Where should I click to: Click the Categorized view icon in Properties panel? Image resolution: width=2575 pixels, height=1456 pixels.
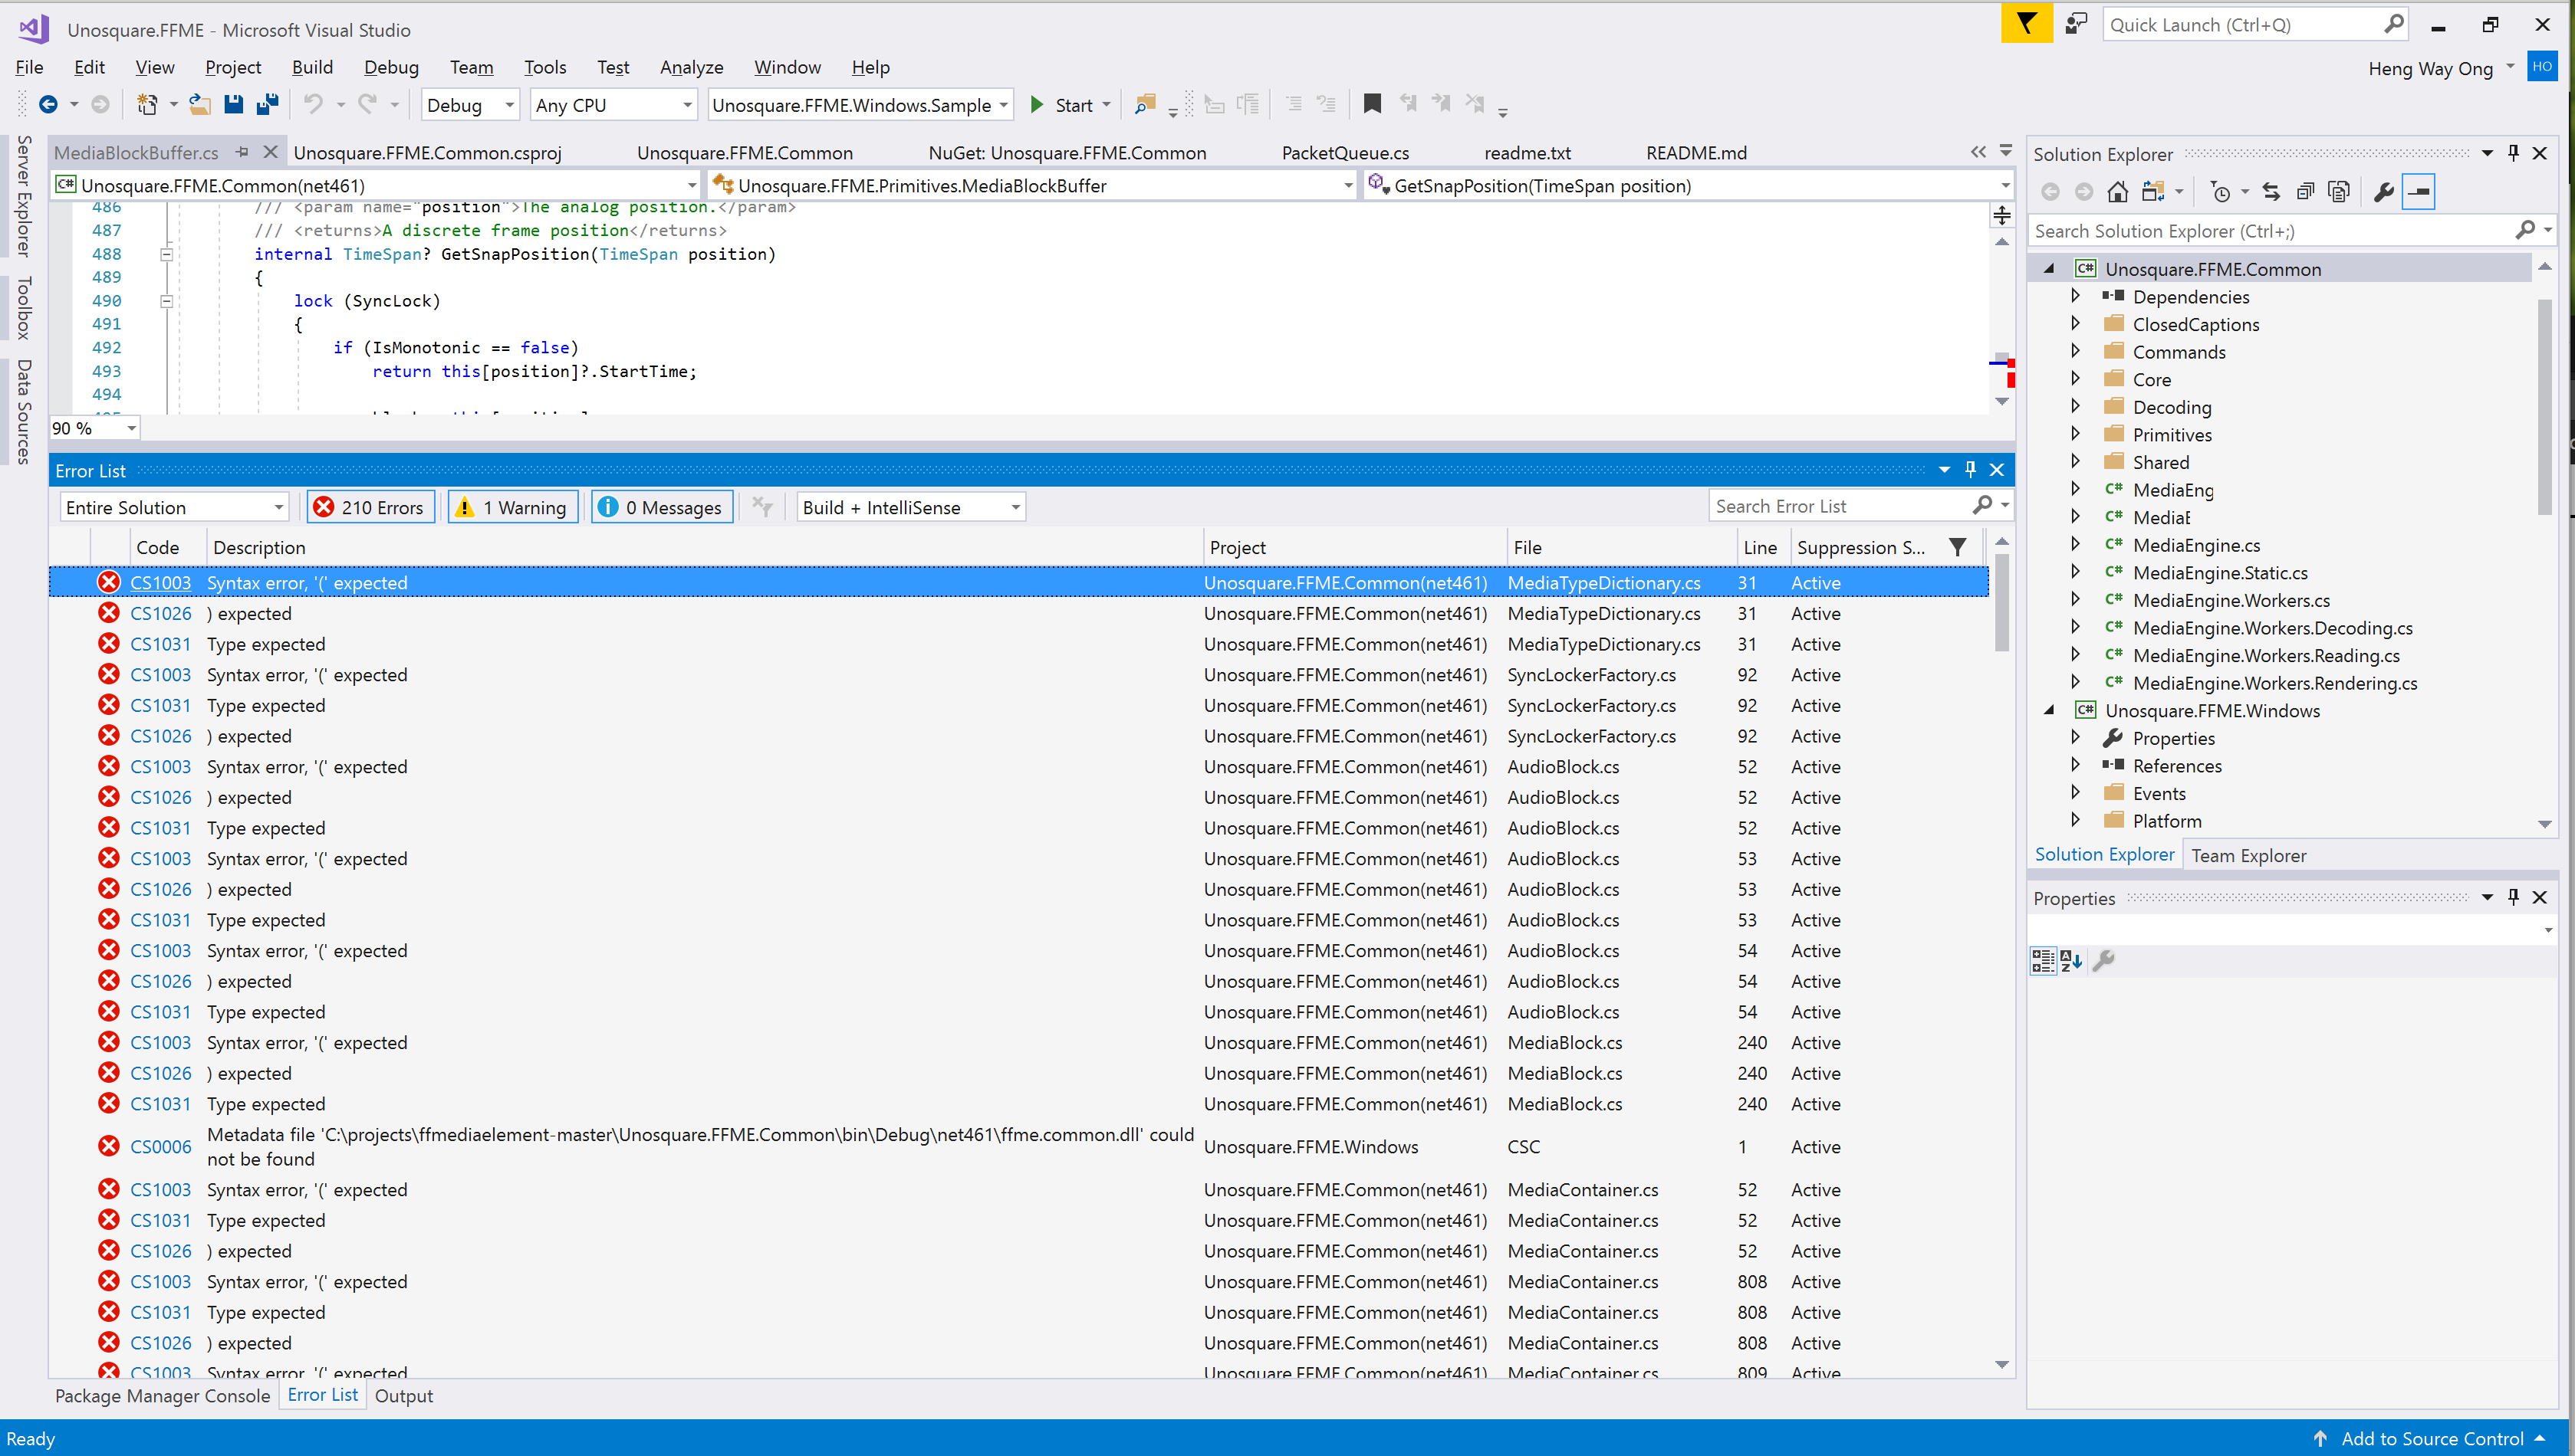click(2043, 960)
